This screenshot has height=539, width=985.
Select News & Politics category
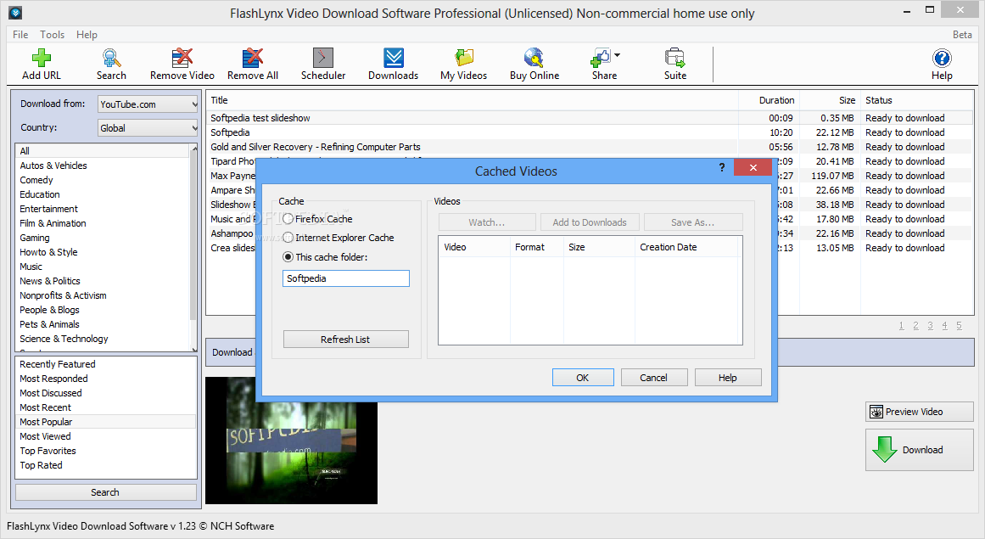103,281
